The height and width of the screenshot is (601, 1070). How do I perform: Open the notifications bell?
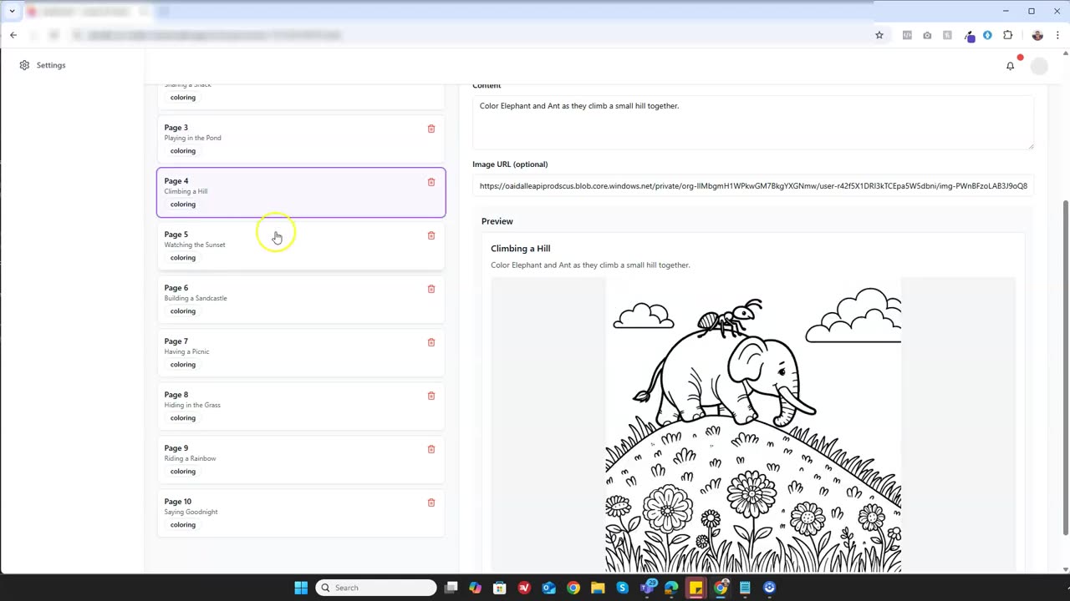point(1010,66)
